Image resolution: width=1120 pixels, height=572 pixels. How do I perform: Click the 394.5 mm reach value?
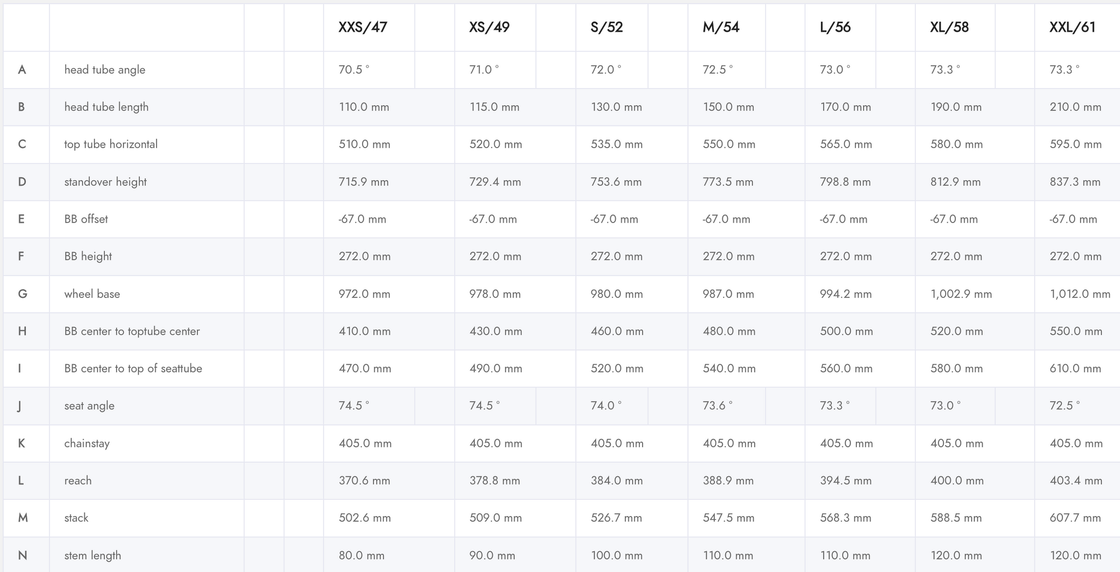[845, 481]
